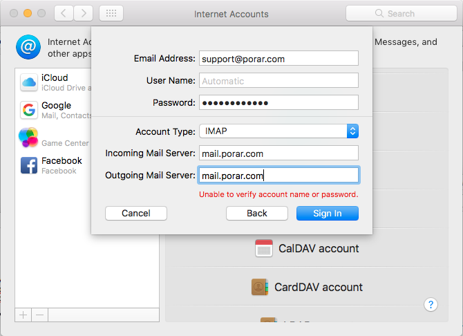Focus the User Name field
This screenshot has height=336, width=463.
coord(278,81)
